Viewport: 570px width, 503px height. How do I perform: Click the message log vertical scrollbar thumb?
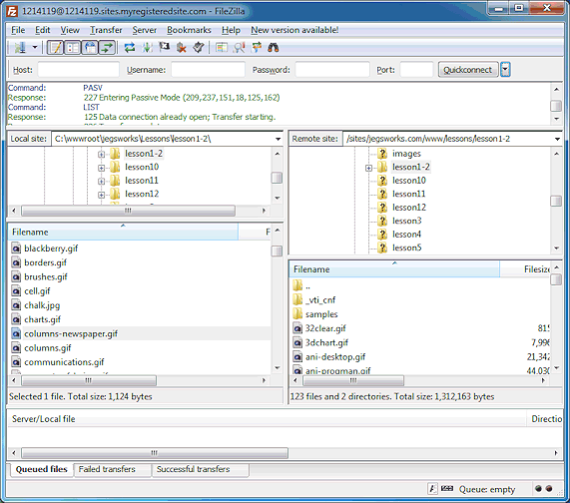click(556, 106)
